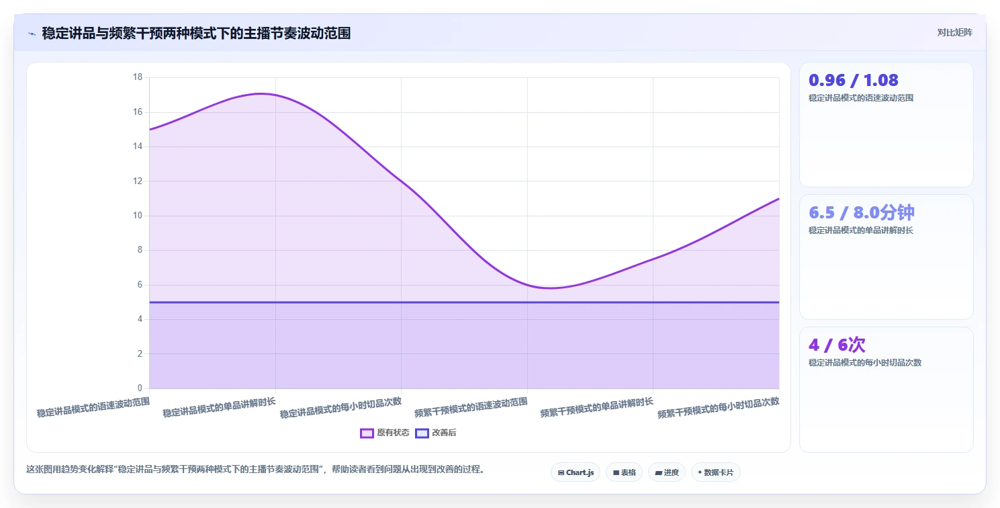Click the card caption 稳定讲品模式的每小时切品次数

click(865, 363)
